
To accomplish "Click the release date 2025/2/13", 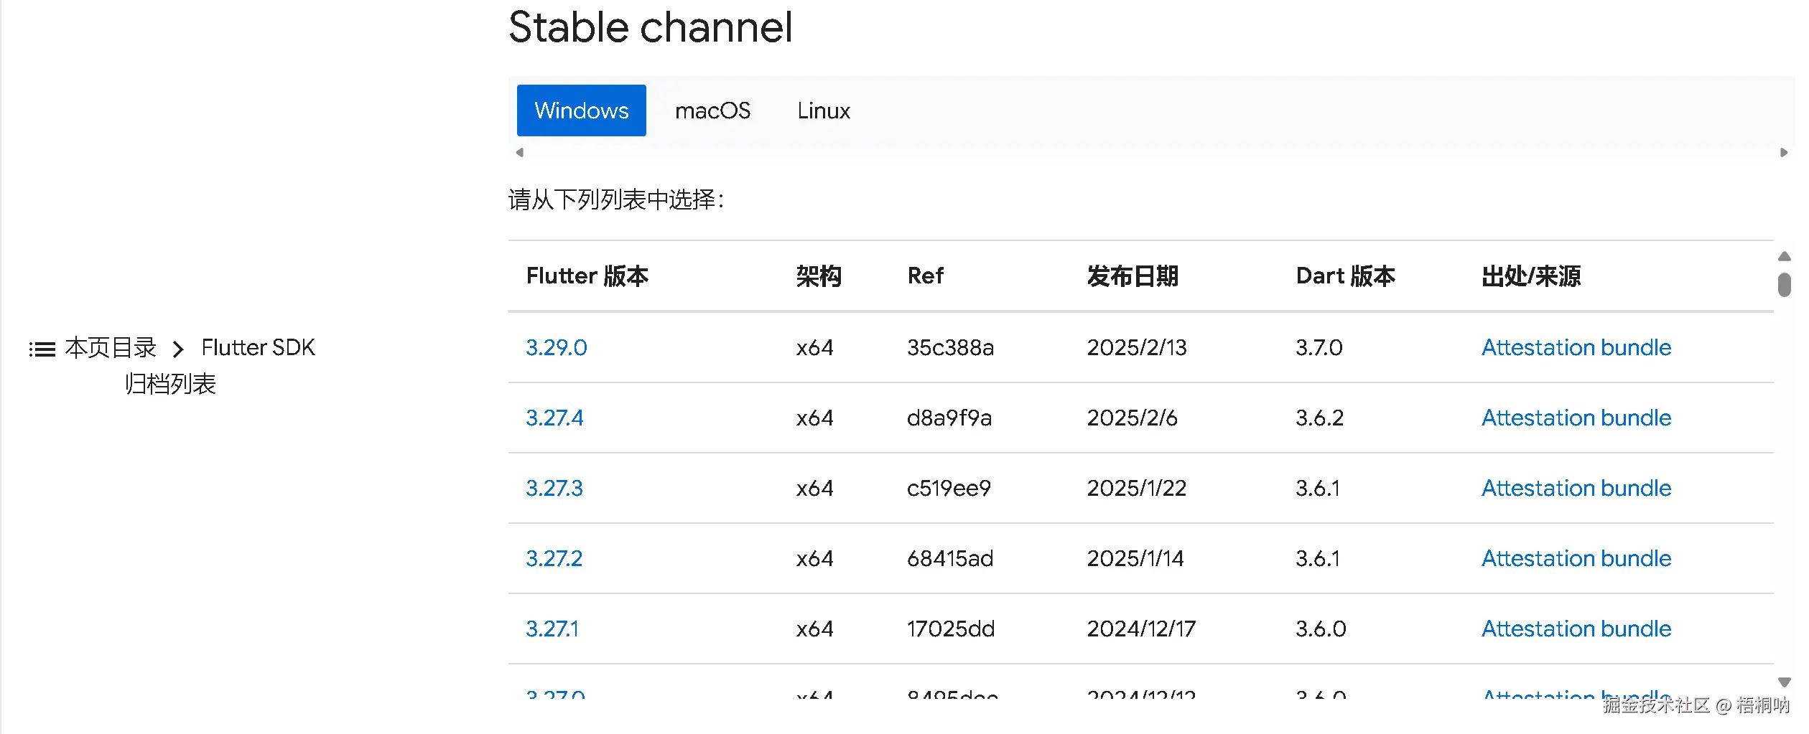I will pyautogui.click(x=1137, y=348).
